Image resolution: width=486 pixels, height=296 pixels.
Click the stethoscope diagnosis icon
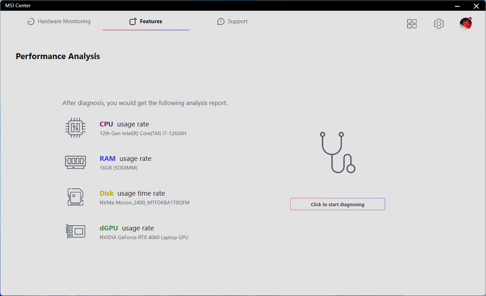pyautogui.click(x=338, y=153)
